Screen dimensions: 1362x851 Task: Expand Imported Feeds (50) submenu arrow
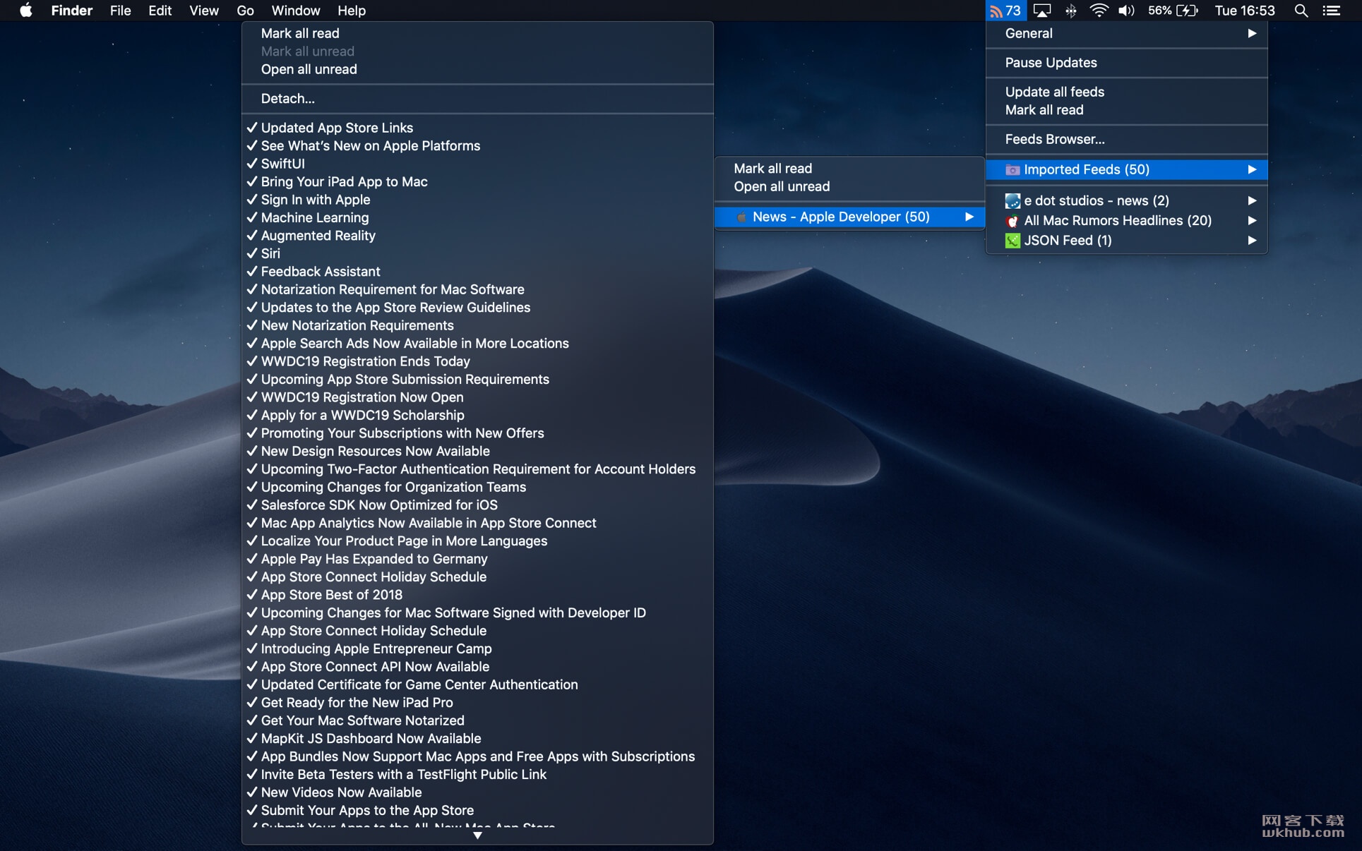(x=1251, y=169)
